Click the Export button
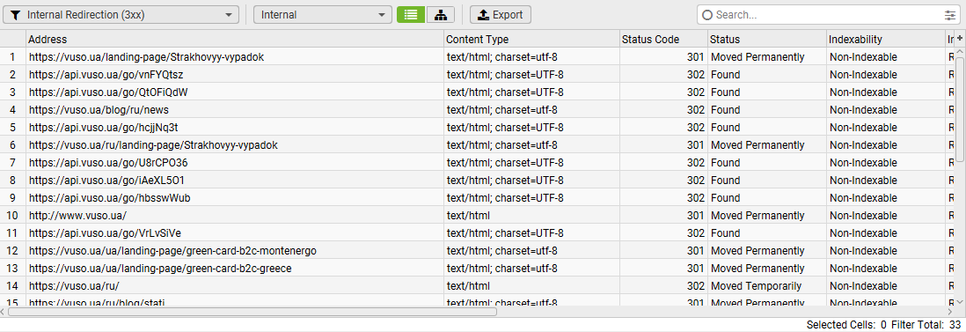The height and width of the screenshot is (332, 966). 501,15
